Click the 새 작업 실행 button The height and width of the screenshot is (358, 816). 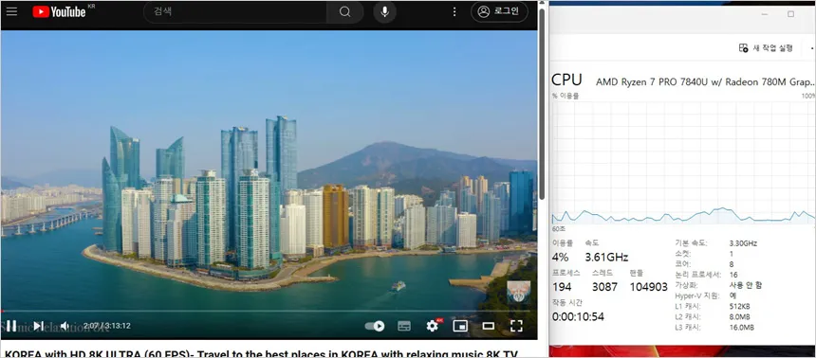pyautogui.click(x=766, y=47)
